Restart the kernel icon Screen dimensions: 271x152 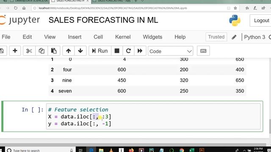click(128, 51)
